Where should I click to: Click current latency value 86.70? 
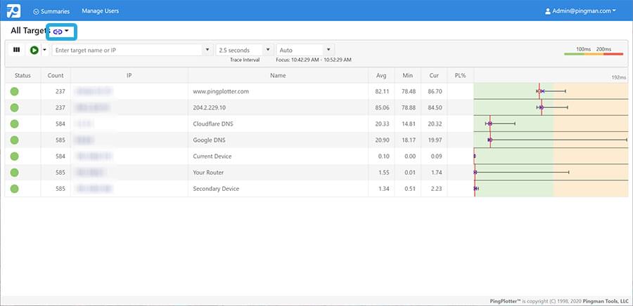coord(435,91)
